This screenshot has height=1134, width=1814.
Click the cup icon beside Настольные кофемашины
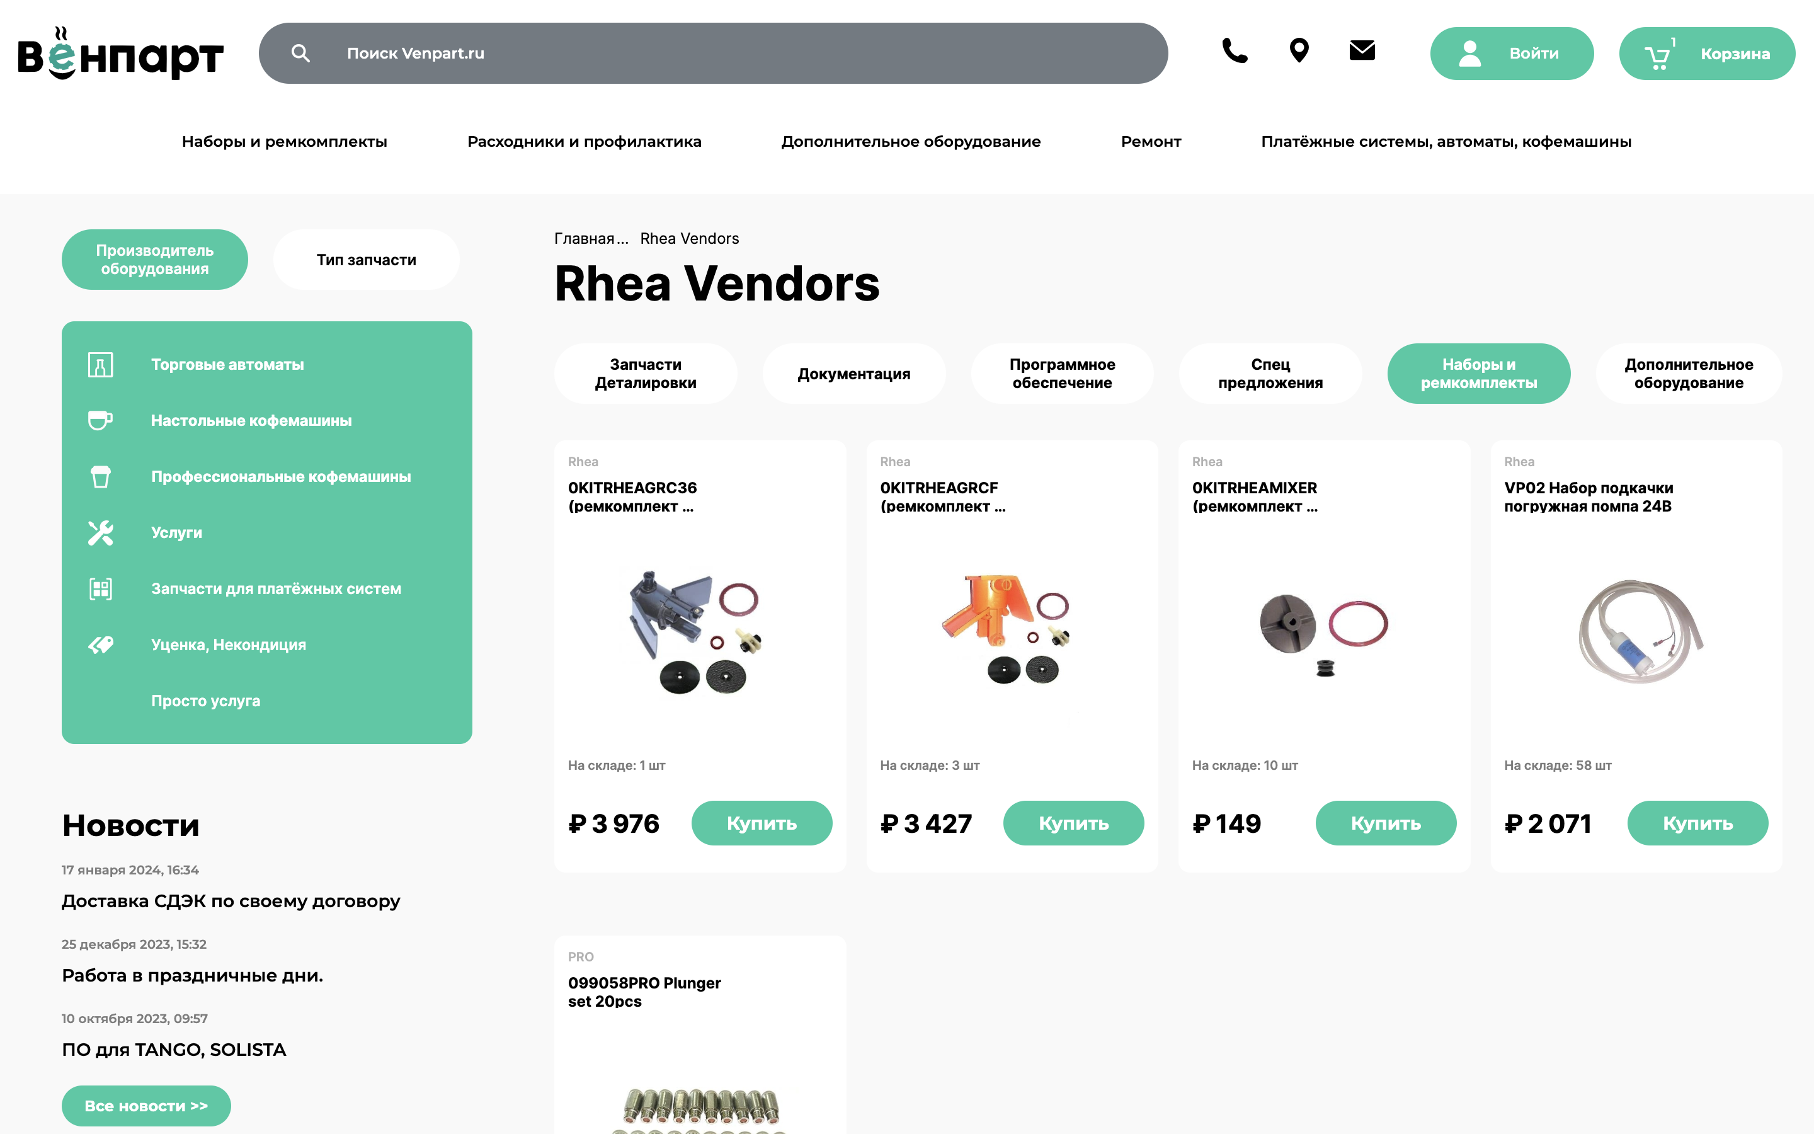100,421
